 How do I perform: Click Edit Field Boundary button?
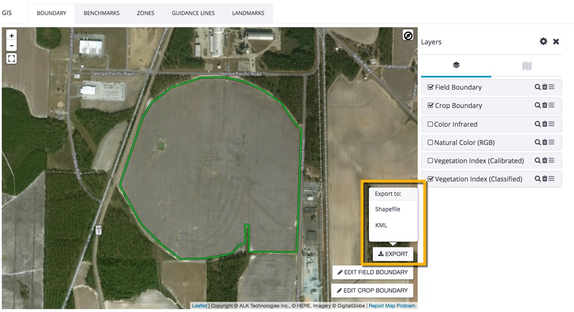coord(372,272)
